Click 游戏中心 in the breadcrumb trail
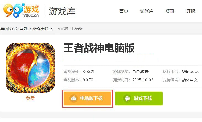The height and width of the screenshot is (122, 202). pyautogui.click(x=40, y=28)
